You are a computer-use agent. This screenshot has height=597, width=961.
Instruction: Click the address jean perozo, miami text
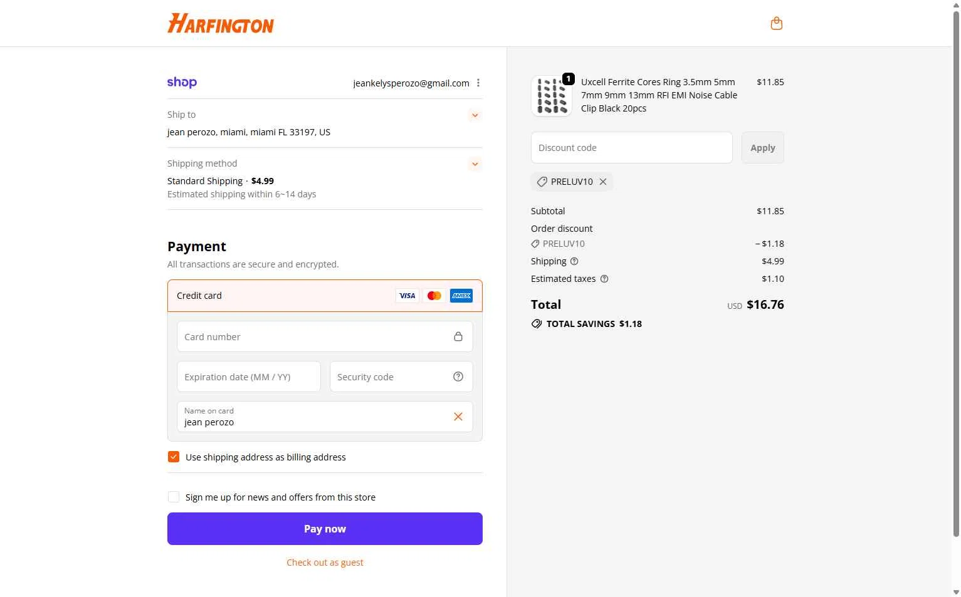coord(249,132)
